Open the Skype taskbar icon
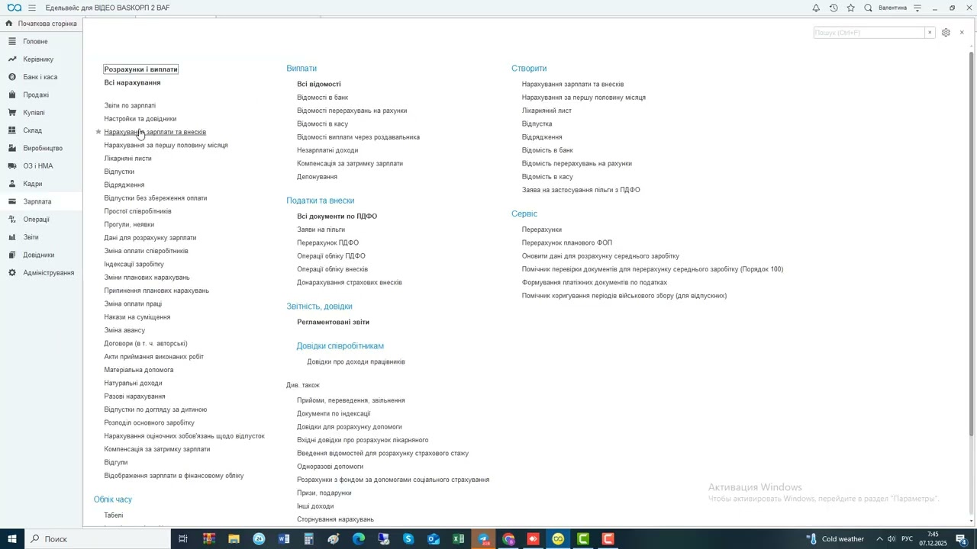 408,539
